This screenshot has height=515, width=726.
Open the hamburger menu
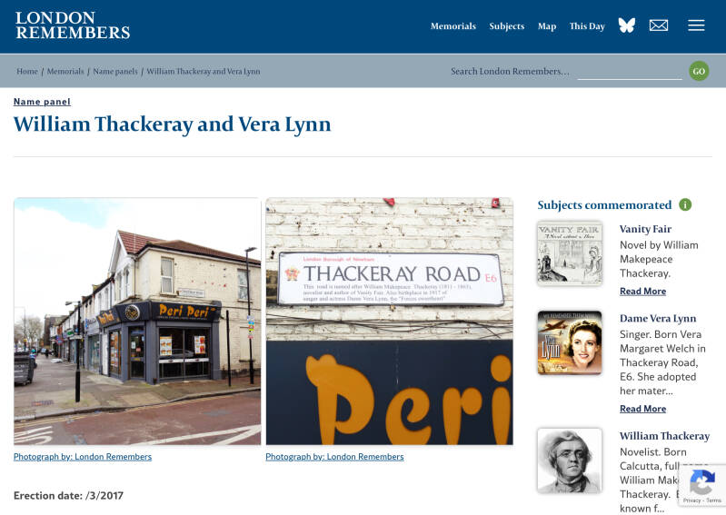pos(696,25)
